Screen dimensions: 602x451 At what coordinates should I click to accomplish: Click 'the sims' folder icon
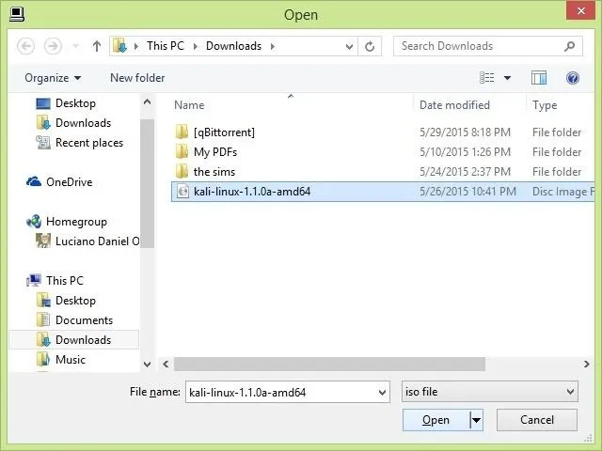182,171
